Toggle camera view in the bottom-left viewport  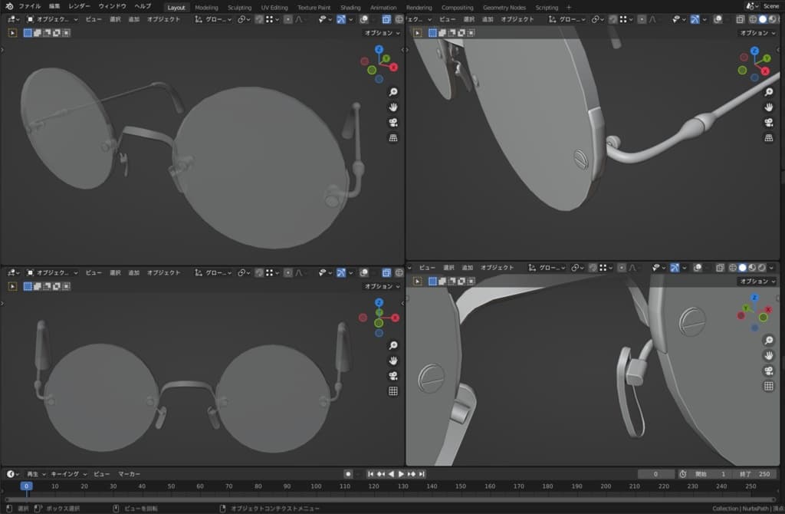[392, 375]
